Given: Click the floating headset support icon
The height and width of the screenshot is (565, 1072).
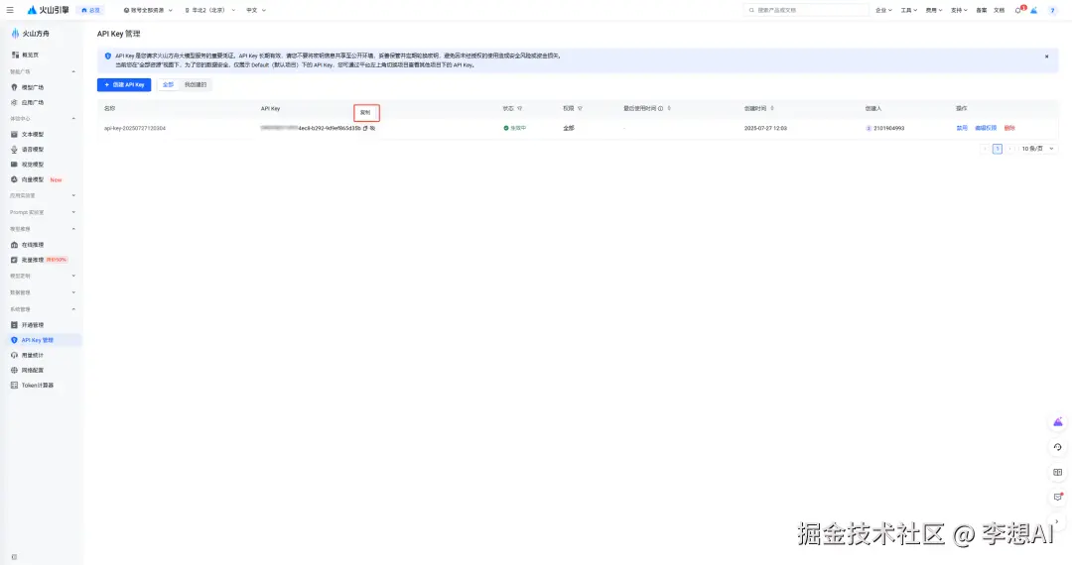Looking at the screenshot, I should tap(1058, 447).
